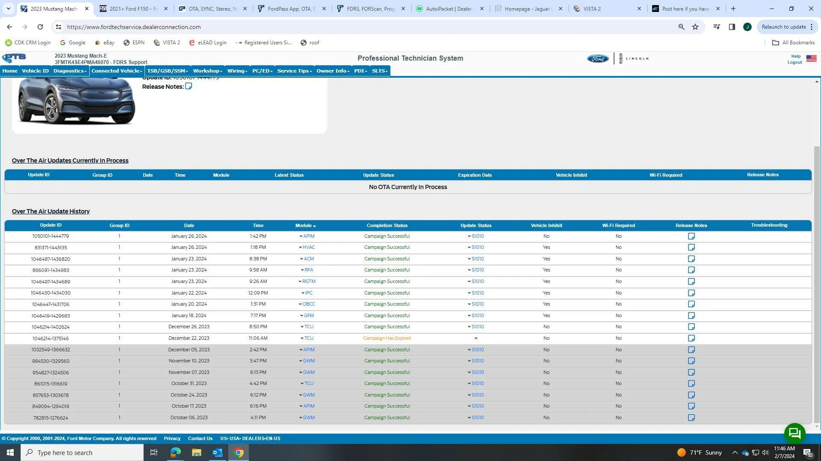Open Outlook from the taskbar

click(x=218, y=452)
